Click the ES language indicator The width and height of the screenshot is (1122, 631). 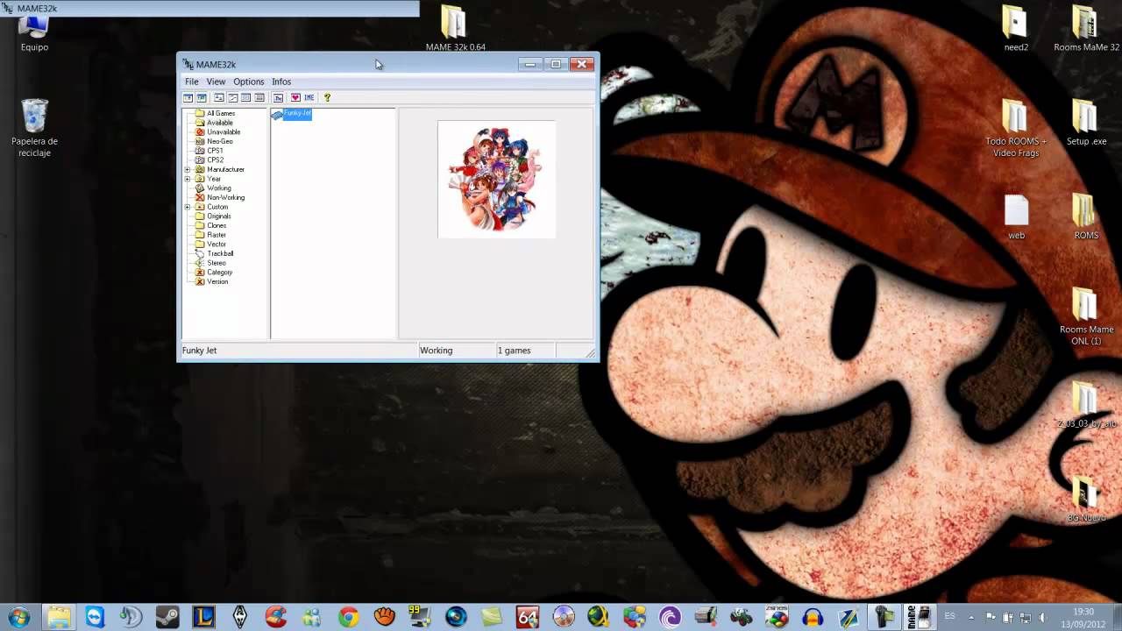tap(949, 617)
